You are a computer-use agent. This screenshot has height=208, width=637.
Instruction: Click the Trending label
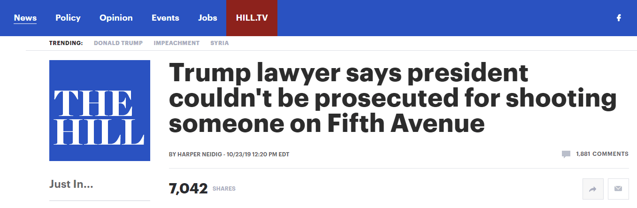click(x=66, y=43)
